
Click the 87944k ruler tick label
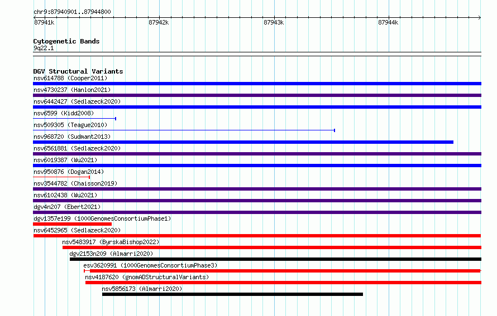click(388, 22)
